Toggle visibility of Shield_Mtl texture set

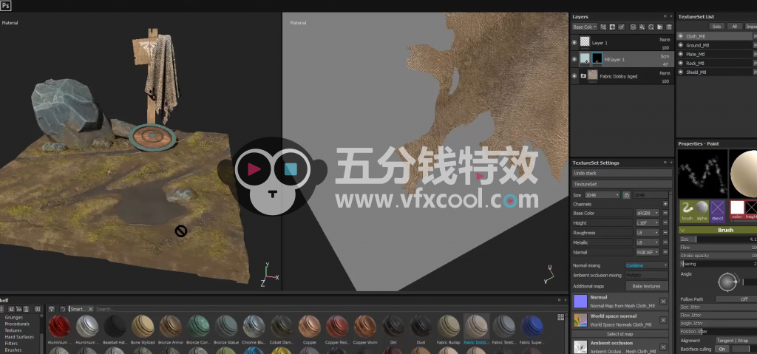(681, 72)
